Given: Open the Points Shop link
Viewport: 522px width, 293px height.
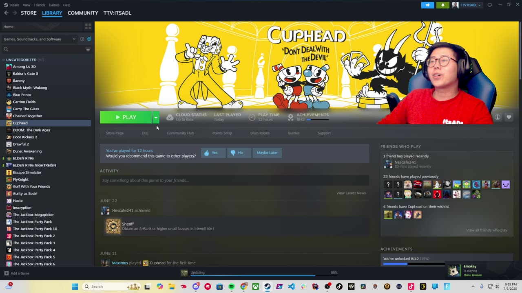Looking at the screenshot, I should (x=222, y=133).
